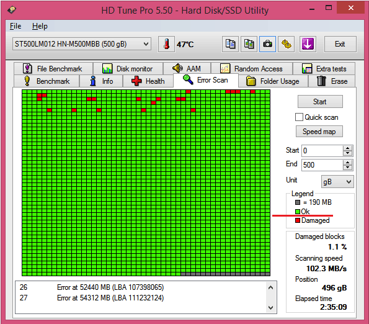Click into the End value field
This screenshot has width=369, height=324.
(x=322, y=165)
